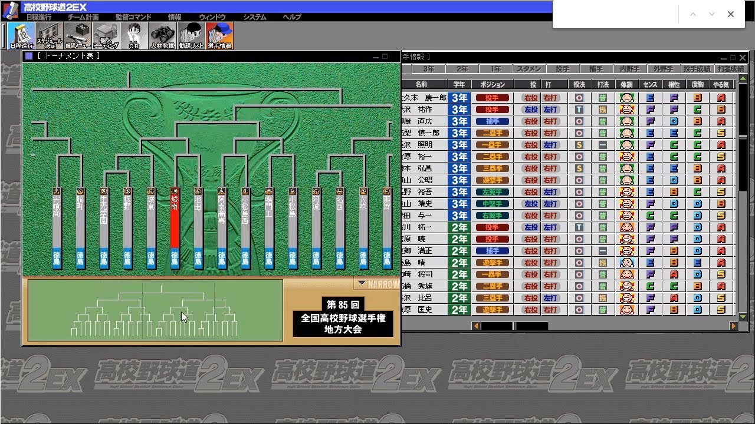This screenshot has width=755, height=424.
Task: Click the condition face icon for 祐作
Action: pyautogui.click(x=626, y=110)
